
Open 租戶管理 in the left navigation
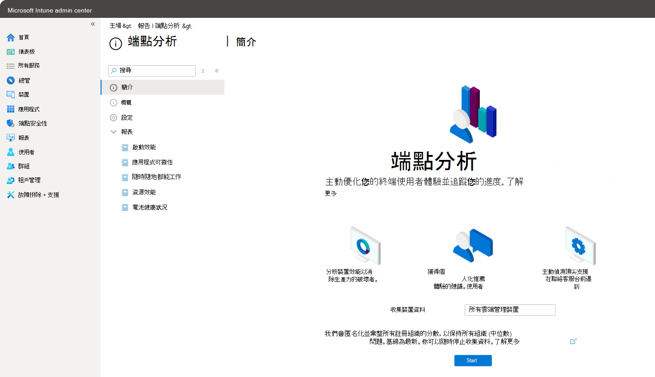pyautogui.click(x=29, y=180)
